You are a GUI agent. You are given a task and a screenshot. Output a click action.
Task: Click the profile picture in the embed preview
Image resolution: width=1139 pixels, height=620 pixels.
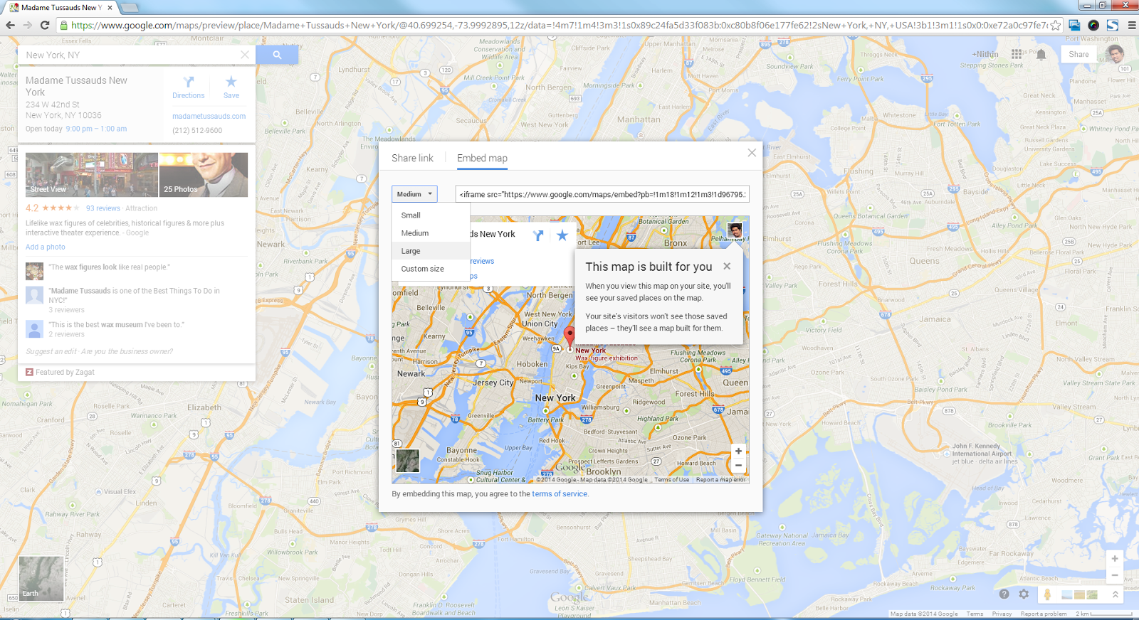click(x=735, y=230)
